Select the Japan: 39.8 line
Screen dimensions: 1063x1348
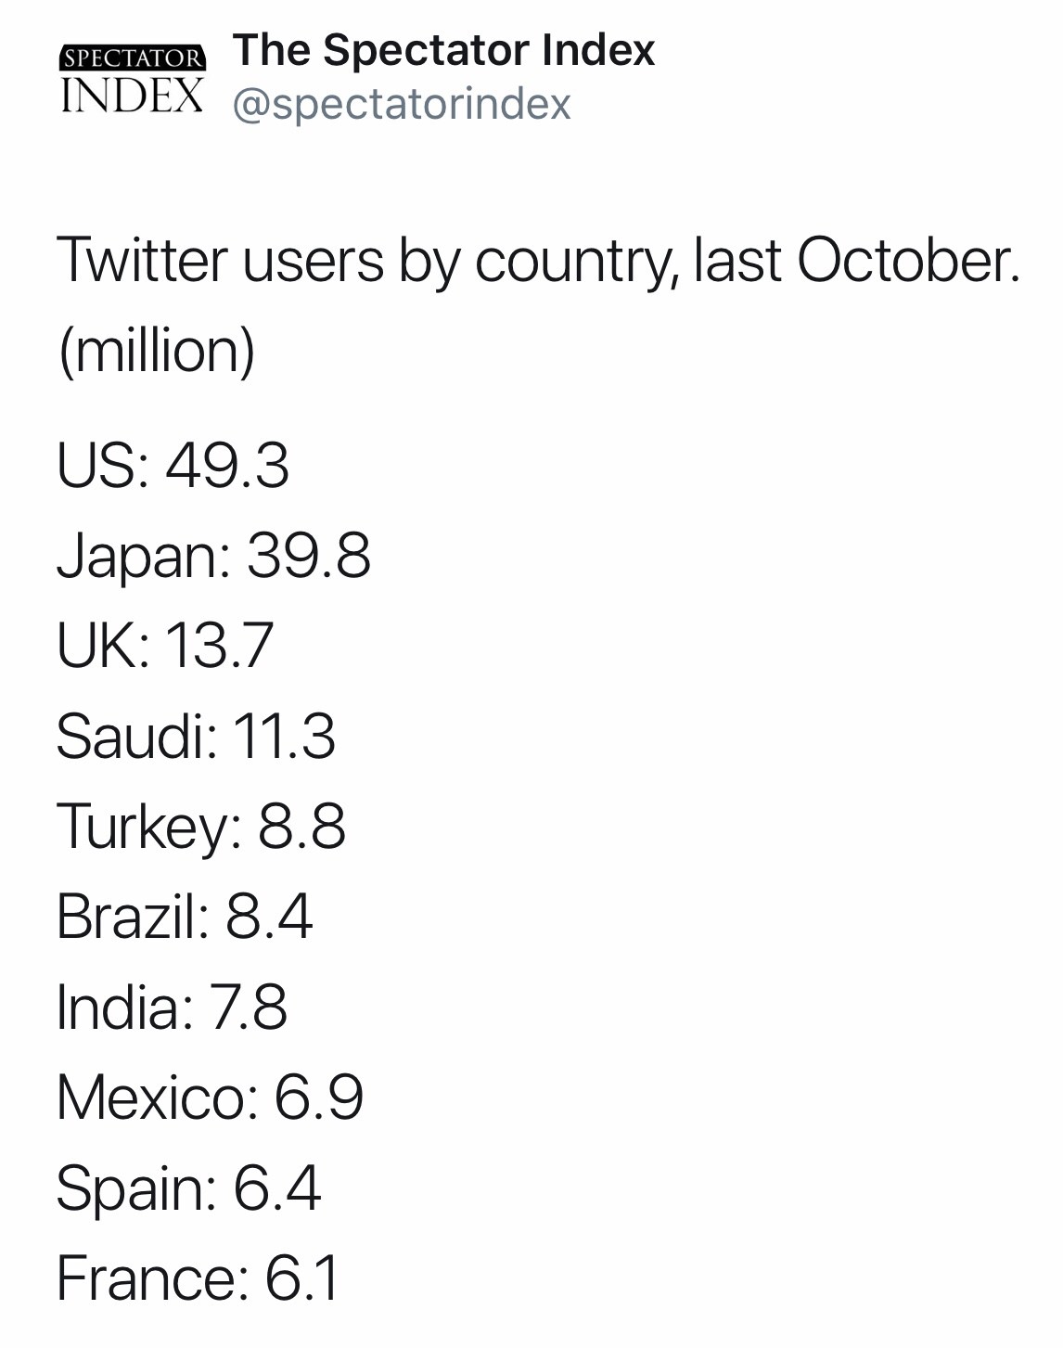pos(213,556)
